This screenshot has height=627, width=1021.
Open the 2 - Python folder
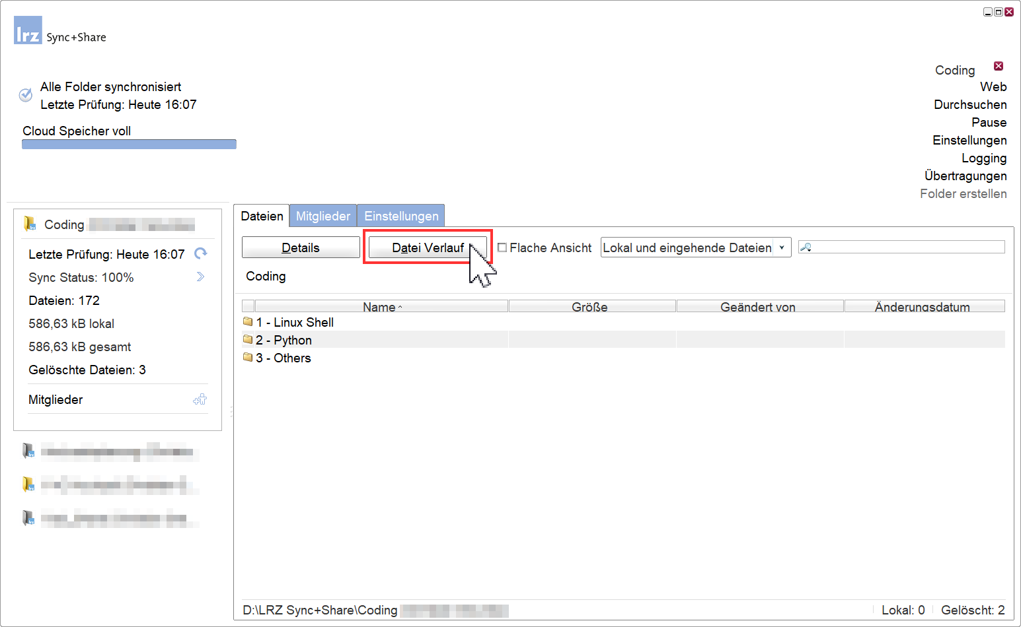click(284, 340)
